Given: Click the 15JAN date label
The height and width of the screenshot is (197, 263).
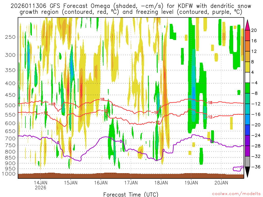Looking at the screenshot, I should click(71, 183).
